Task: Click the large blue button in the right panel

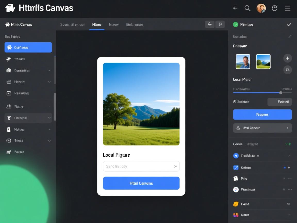Action: [262, 114]
